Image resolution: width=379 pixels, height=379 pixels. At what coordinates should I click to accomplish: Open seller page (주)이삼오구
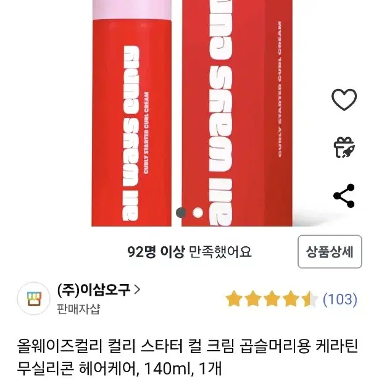pyautogui.click(x=94, y=289)
